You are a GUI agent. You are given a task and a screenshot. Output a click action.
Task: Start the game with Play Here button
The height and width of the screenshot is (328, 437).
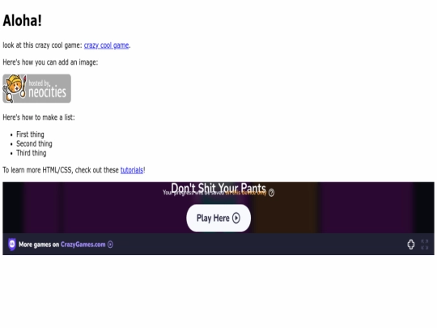point(218,218)
